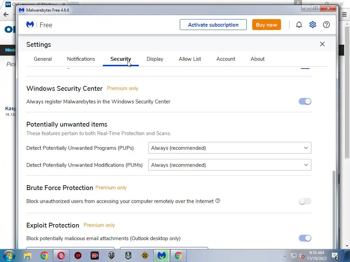The height and width of the screenshot is (262, 350).
Task: Open Detect PUPs dropdown
Action: point(230,148)
